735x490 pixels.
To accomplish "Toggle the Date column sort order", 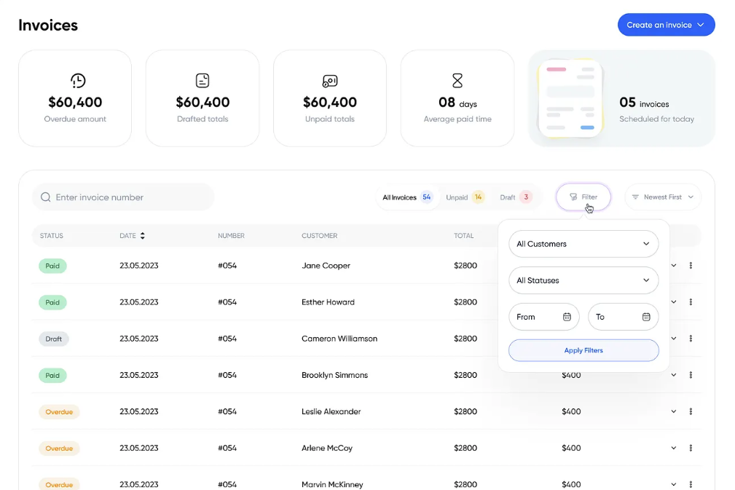I will (x=143, y=235).
